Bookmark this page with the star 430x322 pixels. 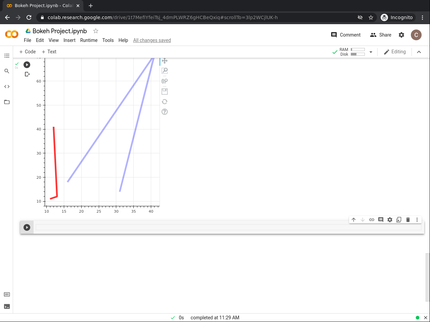click(x=371, y=17)
